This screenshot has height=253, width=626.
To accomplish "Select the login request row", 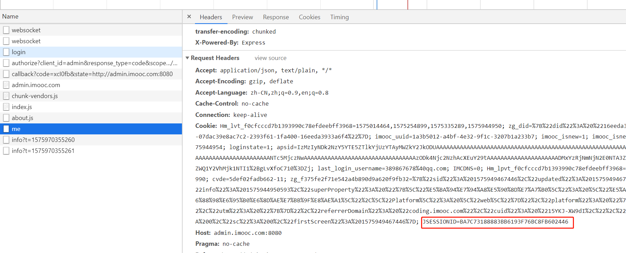I will click(91, 52).
